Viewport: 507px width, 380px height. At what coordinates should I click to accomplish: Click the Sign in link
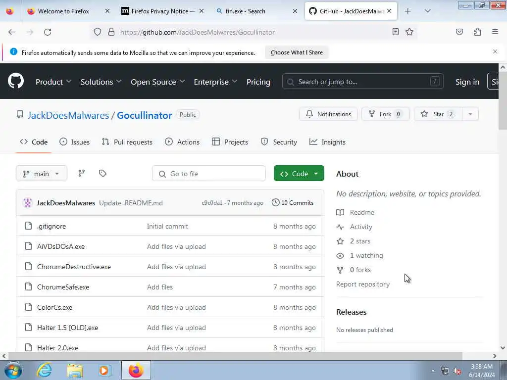coord(467,82)
